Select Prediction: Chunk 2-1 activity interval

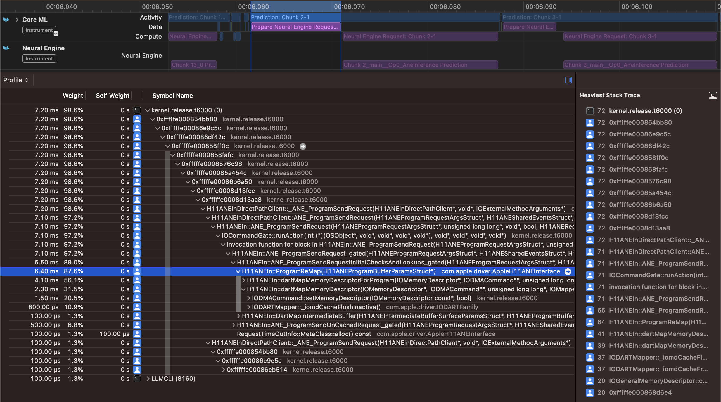point(375,17)
